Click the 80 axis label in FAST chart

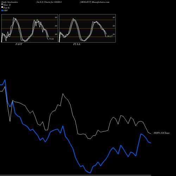(x=56, y=17)
